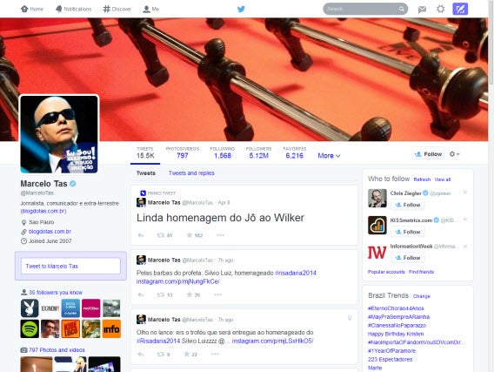Image resolution: width=494 pixels, height=372 pixels.
Task: Open Find friends link
Action: [x=421, y=272]
